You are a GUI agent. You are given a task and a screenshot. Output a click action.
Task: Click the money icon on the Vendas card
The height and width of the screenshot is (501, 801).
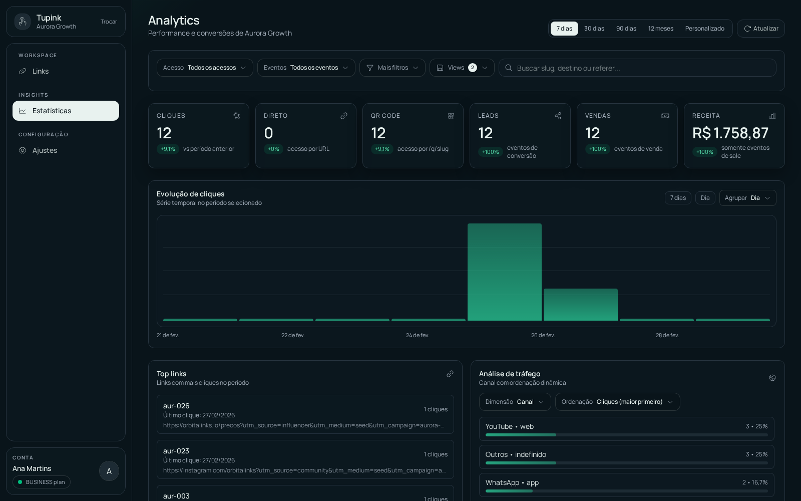pos(665,116)
